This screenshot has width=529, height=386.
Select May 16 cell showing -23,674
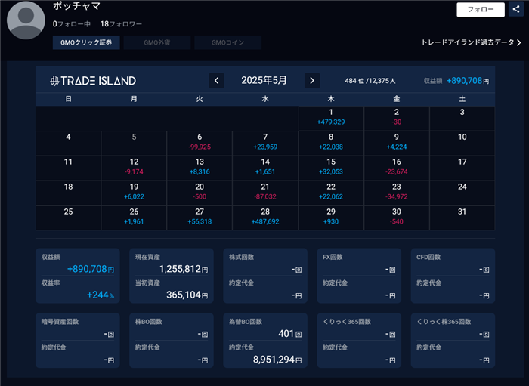pos(397,168)
